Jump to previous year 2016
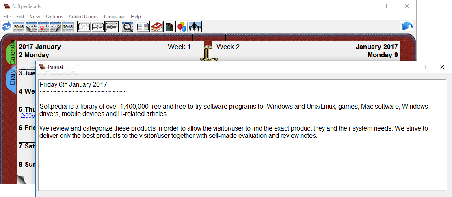This screenshot has height=197, width=452. 19,27
